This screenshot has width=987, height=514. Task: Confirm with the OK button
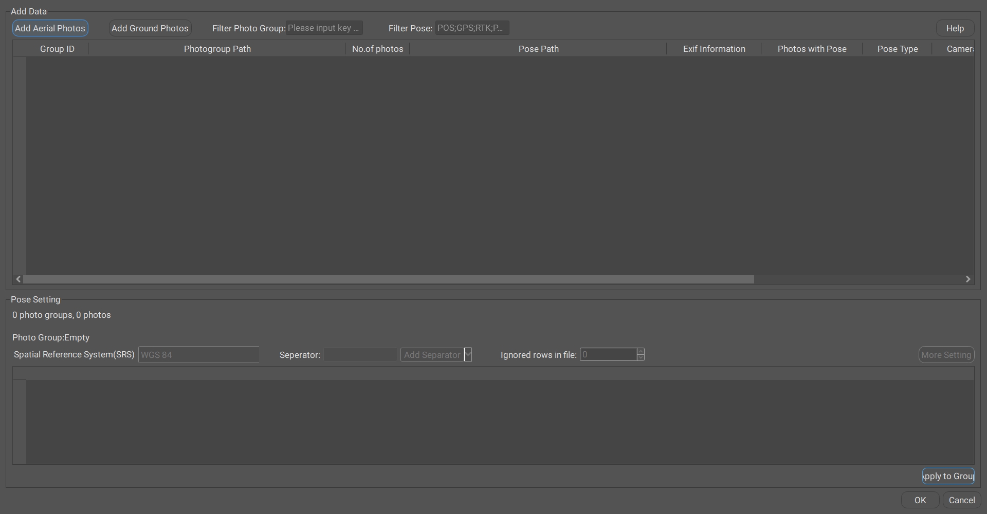click(x=920, y=500)
